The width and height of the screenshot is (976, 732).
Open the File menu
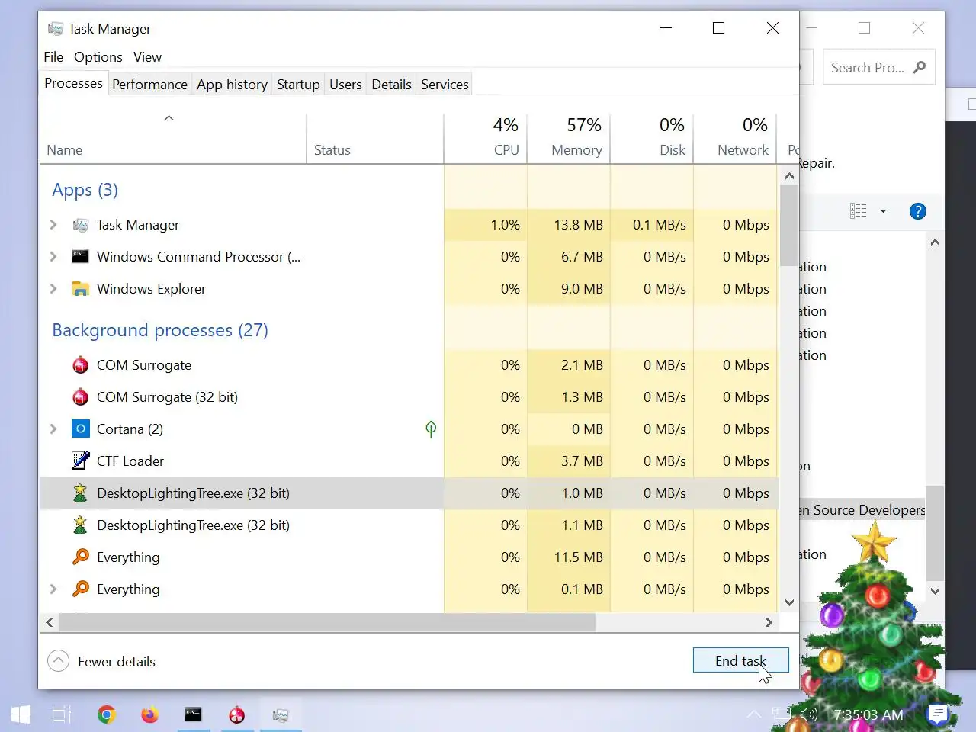coord(53,57)
